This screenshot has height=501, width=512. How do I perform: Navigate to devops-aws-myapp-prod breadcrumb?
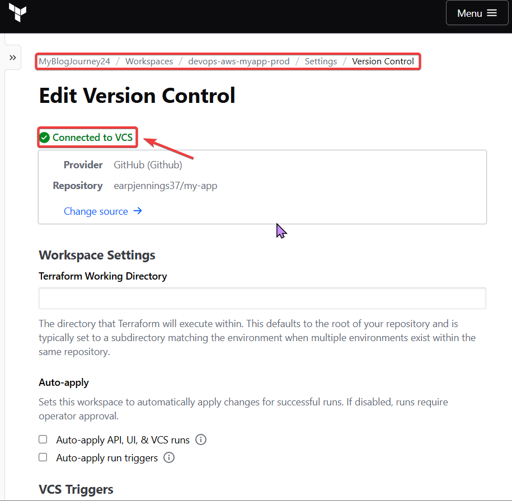[x=239, y=62]
